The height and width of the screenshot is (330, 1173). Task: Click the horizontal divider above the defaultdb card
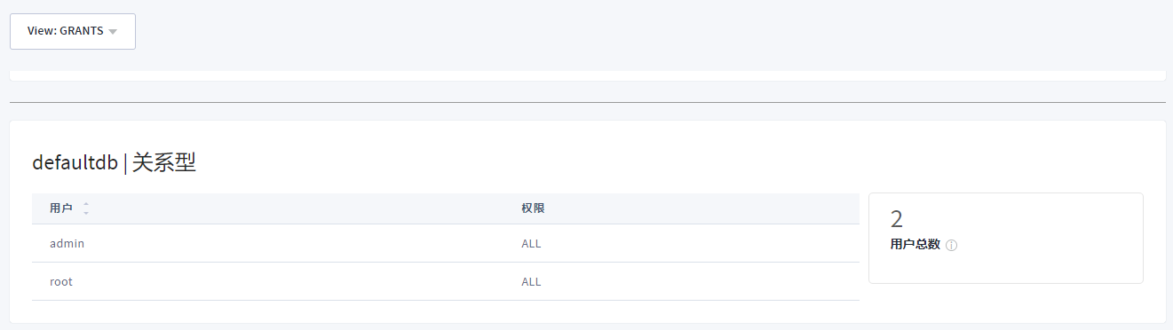tap(587, 102)
